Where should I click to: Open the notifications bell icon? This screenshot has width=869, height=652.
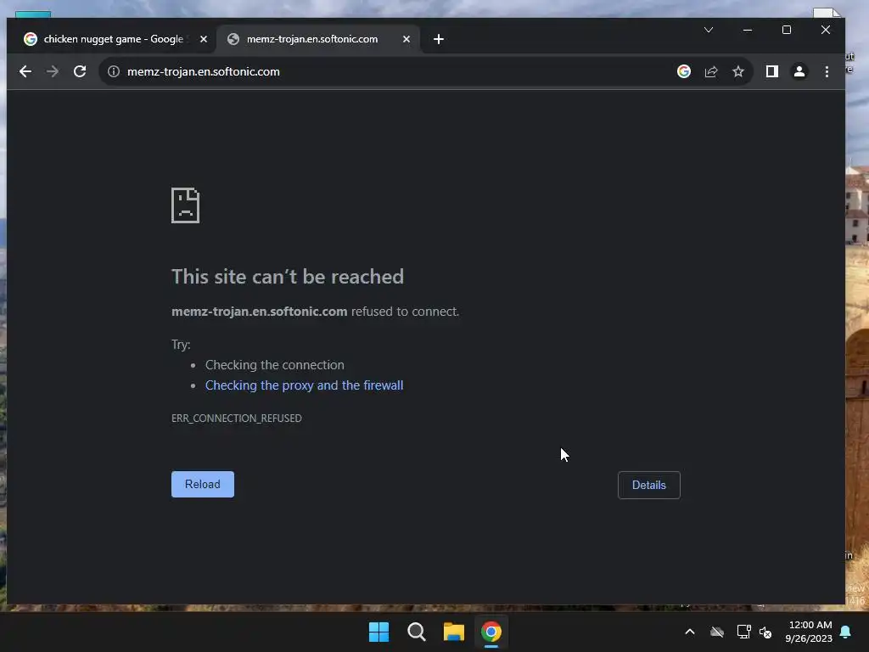(x=846, y=632)
